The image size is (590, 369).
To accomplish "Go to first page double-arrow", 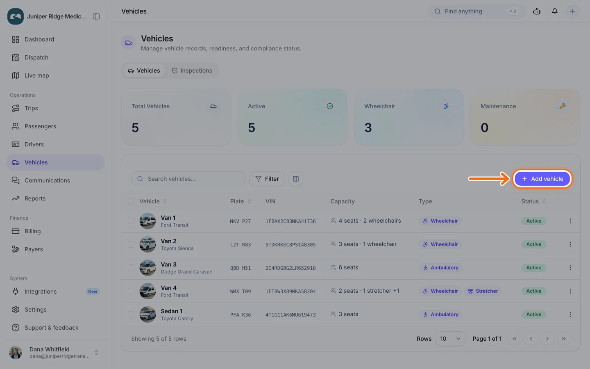I will tap(515, 339).
